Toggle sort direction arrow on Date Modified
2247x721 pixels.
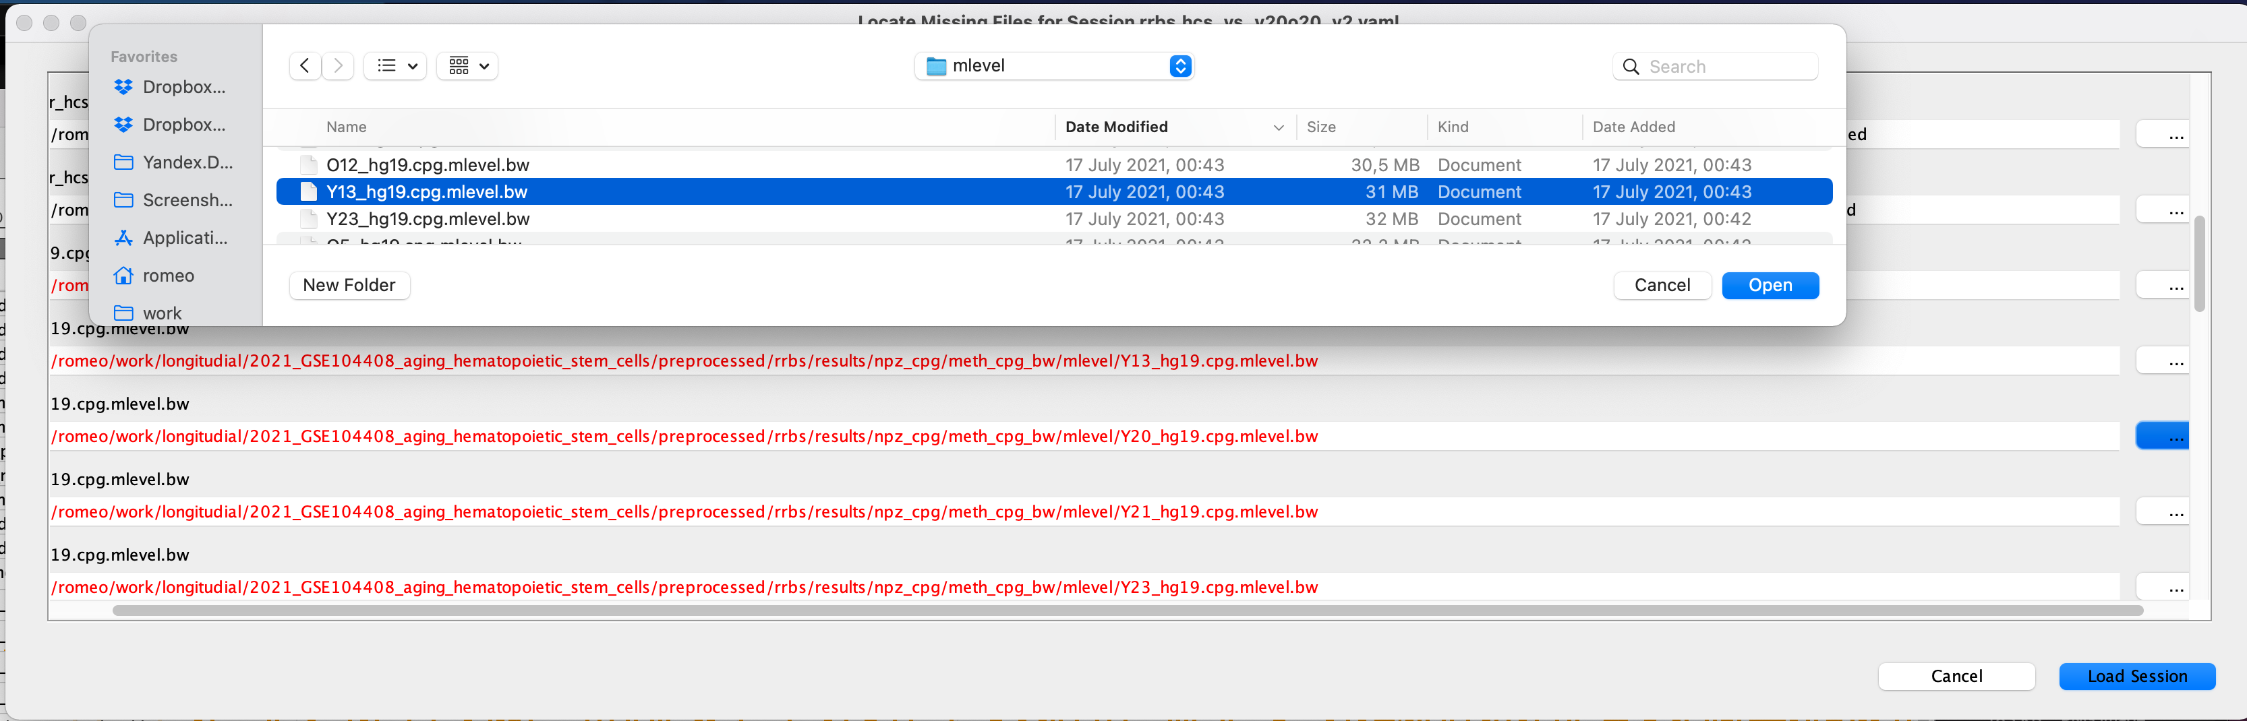pos(1278,127)
